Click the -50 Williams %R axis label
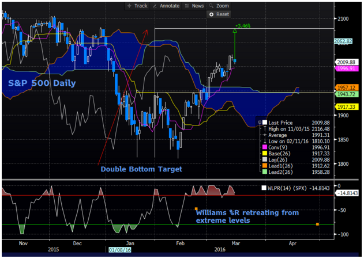This screenshot has width=364, height=259. [342, 210]
